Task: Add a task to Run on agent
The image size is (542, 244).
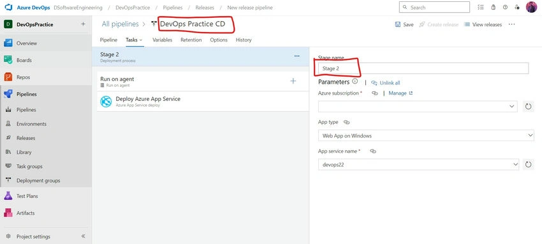Action: pyautogui.click(x=293, y=81)
